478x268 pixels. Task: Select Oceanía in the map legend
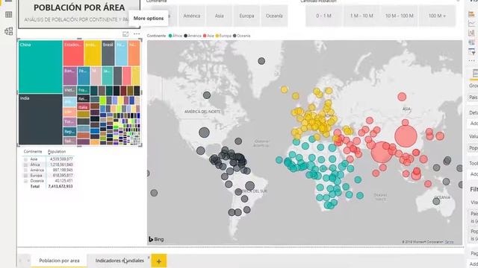(x=241, y=36)
